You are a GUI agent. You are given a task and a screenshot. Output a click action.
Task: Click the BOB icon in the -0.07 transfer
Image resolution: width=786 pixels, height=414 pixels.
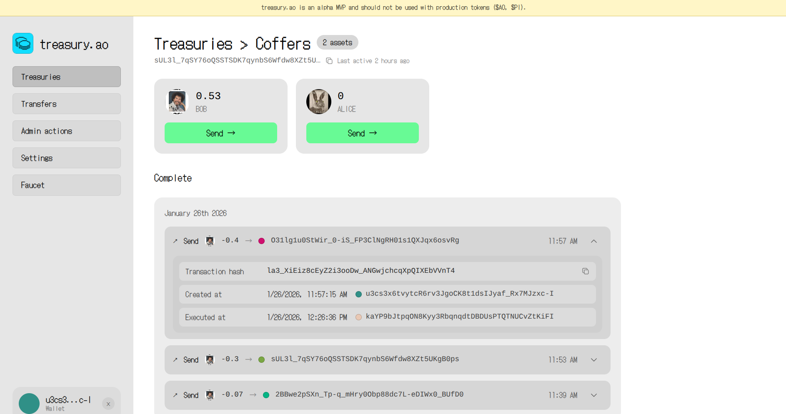[x=210, y=395]
